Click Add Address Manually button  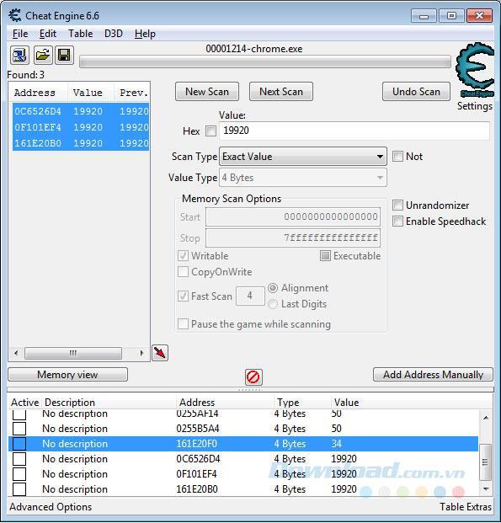tap(433, 375)
